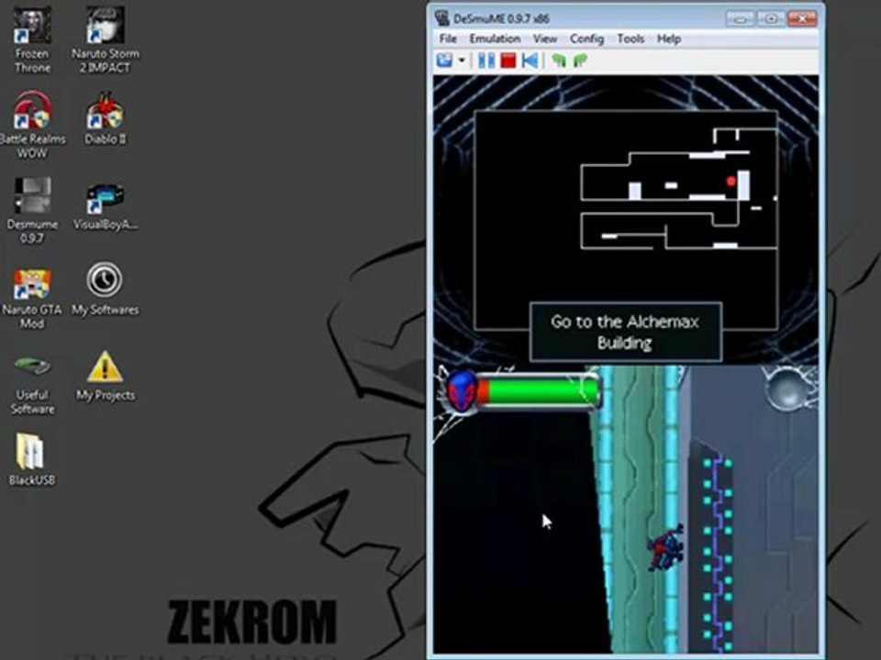Click the DeSmuME 0.9.7 x86 window title
This screenshot has width=881, height=660.
coord(501,18)
